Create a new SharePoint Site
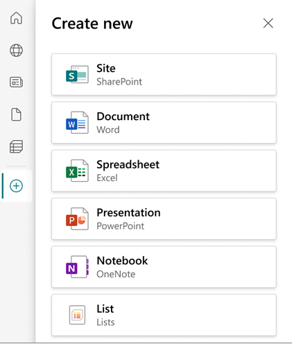 (x=164, y=74)
